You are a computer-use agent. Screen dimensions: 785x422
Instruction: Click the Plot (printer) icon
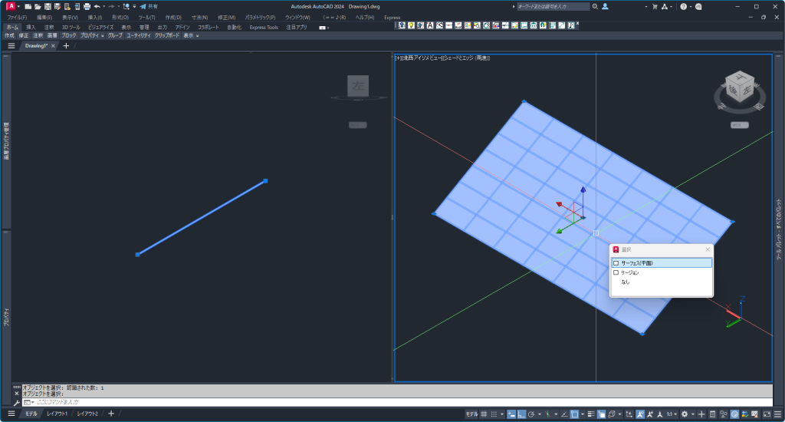tap(87, 6)
